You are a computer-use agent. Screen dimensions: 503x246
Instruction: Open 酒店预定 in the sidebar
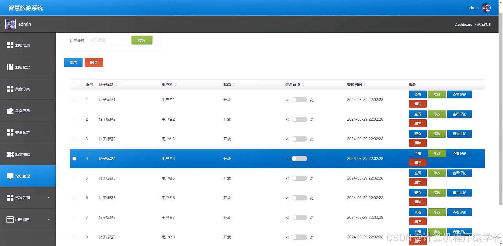click(x=28, y=67)
